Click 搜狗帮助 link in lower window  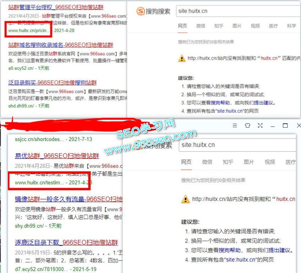coord(230,250)
